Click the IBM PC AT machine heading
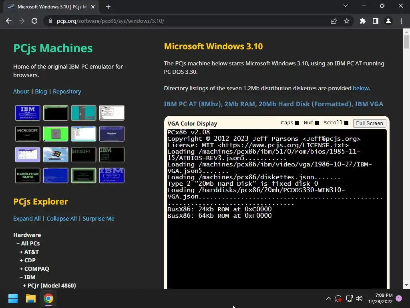The height and width of the screenshot is (308, 410). (273, 104)
